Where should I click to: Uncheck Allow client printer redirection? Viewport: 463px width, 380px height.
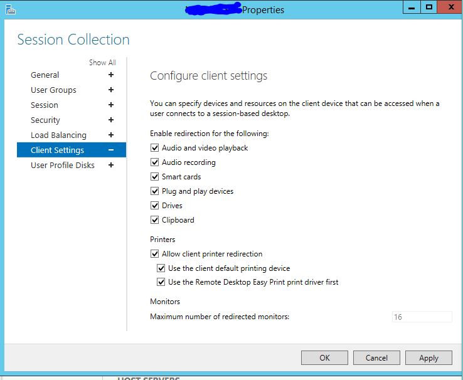pos(155,254)
